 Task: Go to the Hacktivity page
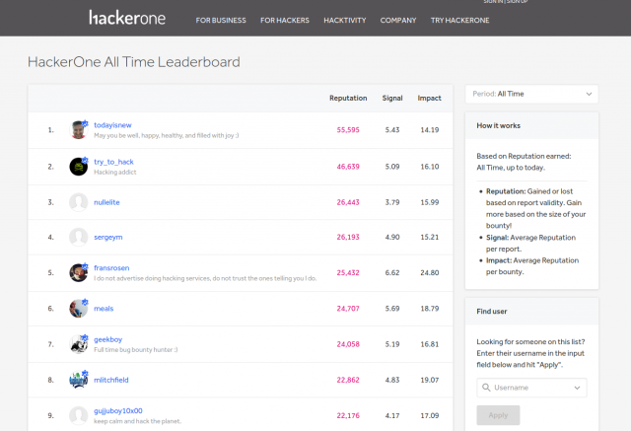coord(344,20)
